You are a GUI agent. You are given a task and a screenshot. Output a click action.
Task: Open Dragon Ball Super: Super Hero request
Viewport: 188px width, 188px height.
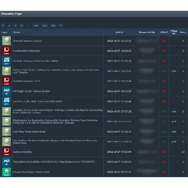31,172
